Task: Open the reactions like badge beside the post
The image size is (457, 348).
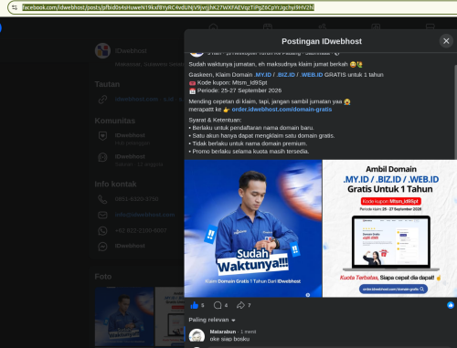Action: click(x=451, y=305)
